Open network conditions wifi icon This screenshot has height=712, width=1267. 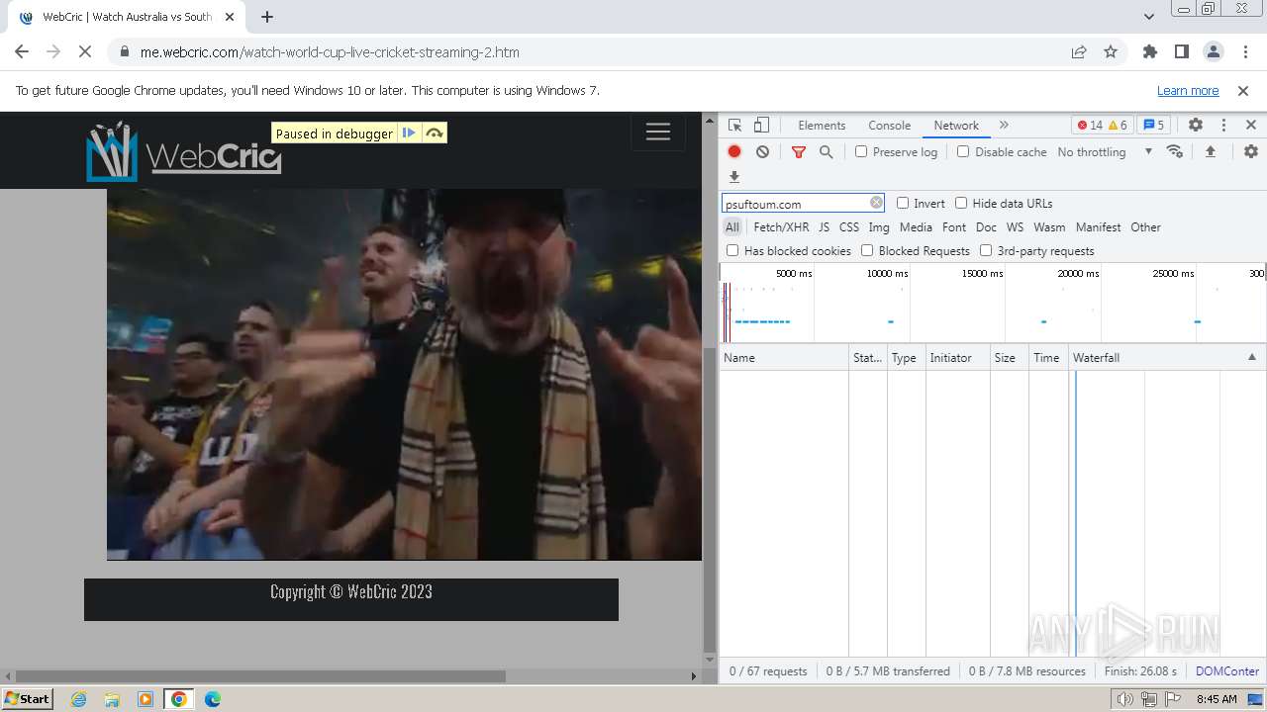point(1175,151)
